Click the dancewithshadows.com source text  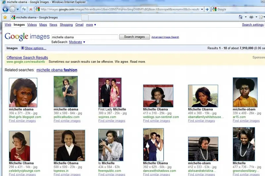coord(160,171)
